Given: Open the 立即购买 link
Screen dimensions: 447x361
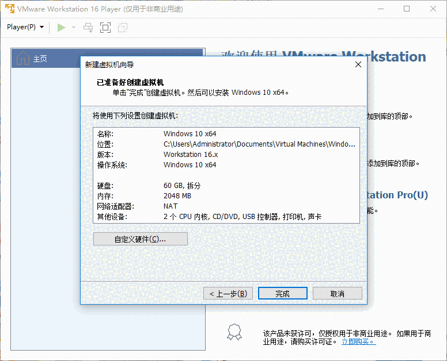Looking at the screenshot, I should pos(359,341).
